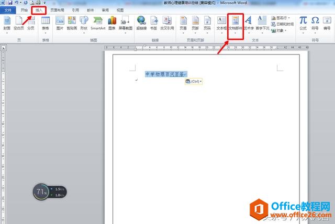Open the File (文件) tab
The height and width of the screenshot is (224, 335).
pyautogui.click(x=8, y=10)
